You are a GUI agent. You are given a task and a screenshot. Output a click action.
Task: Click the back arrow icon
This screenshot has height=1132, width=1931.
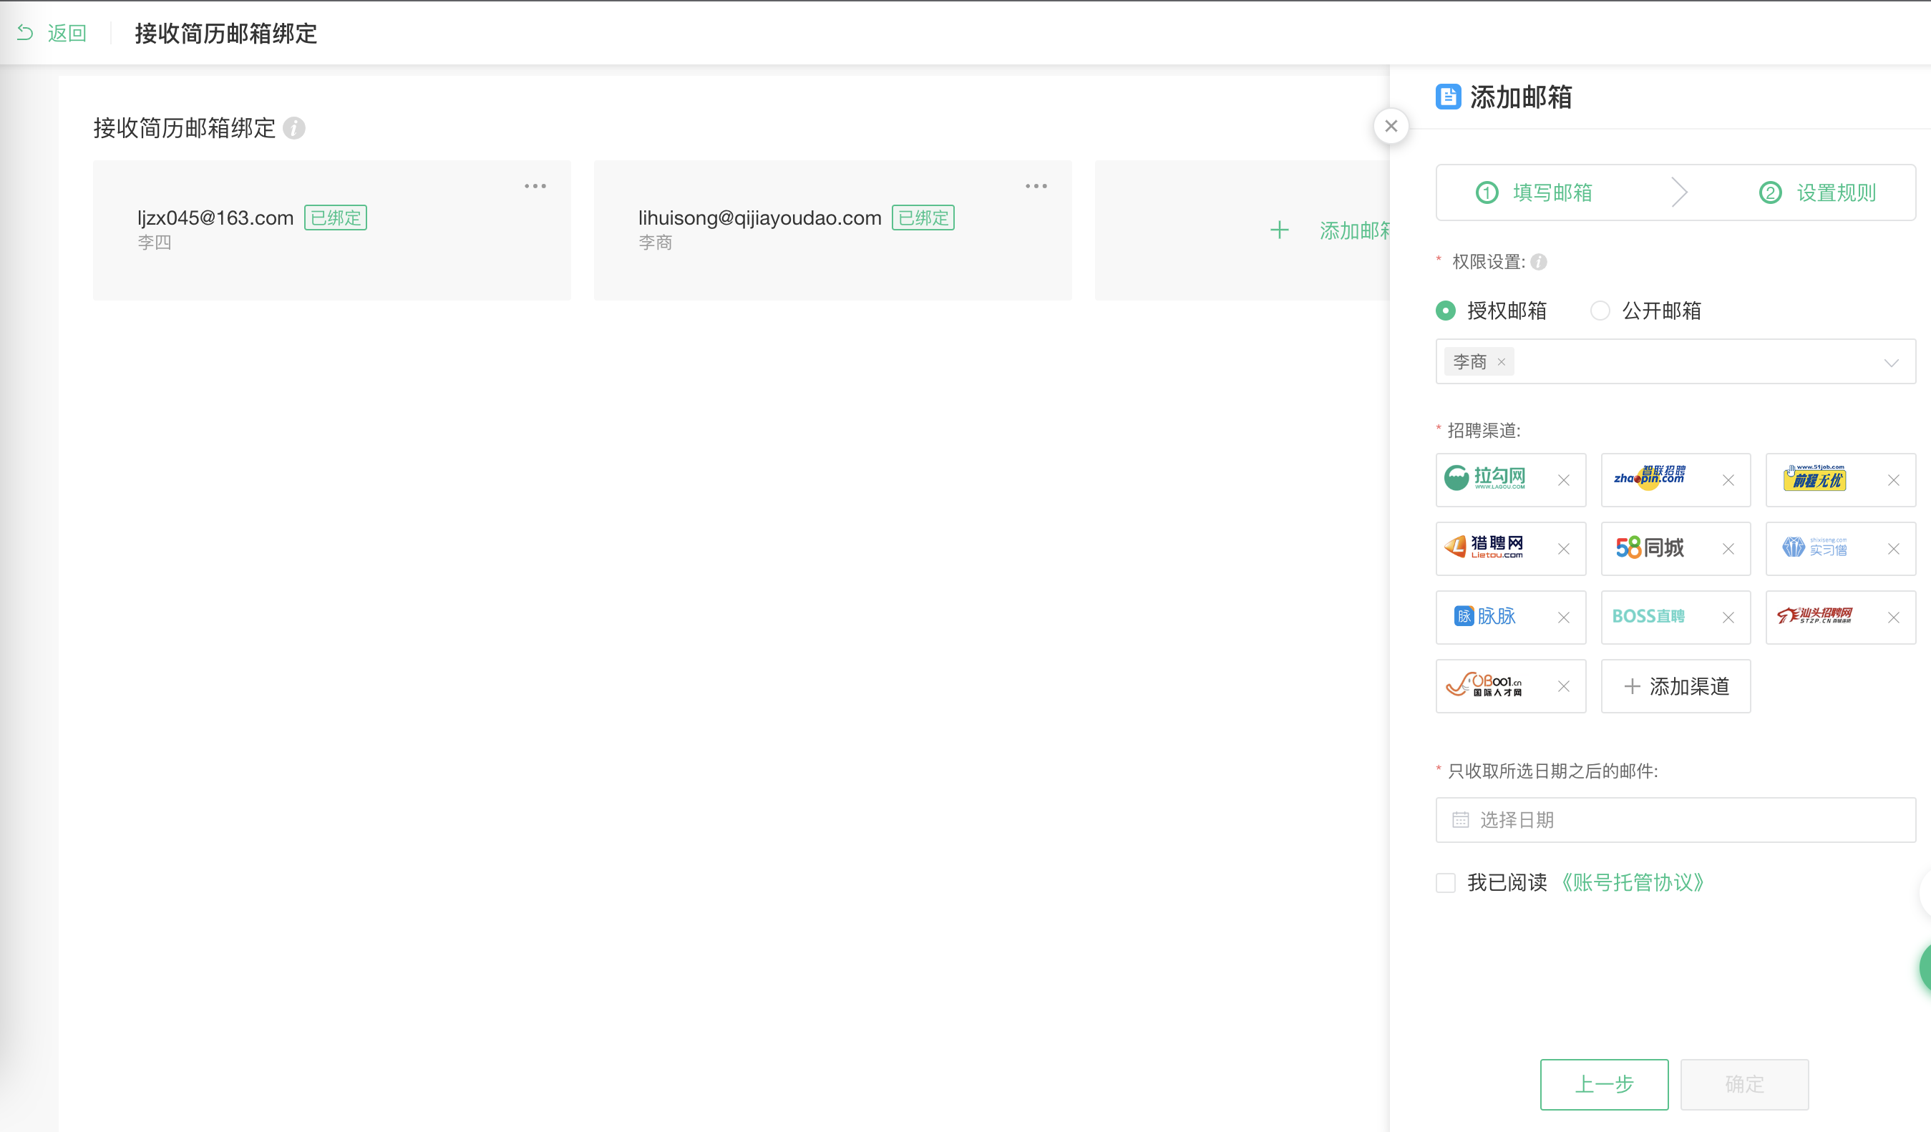pos(24,33)
